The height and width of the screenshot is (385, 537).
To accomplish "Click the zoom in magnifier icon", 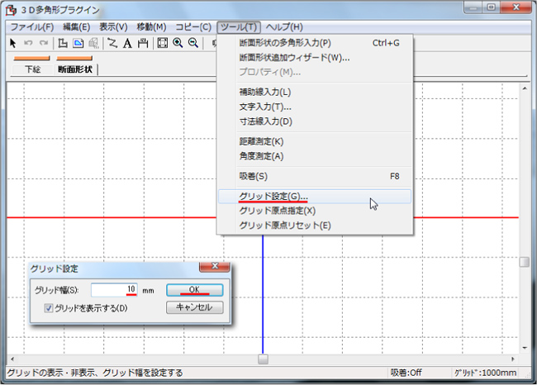I will [x=178, y=43].
